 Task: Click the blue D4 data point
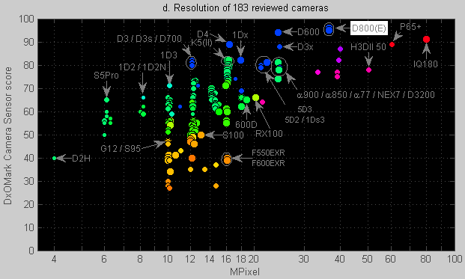(x=229, y=44)
